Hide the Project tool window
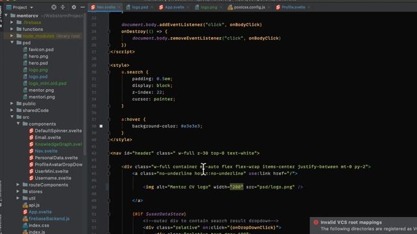The height and width of the screenshot is (234, 417). pos(83,7)
